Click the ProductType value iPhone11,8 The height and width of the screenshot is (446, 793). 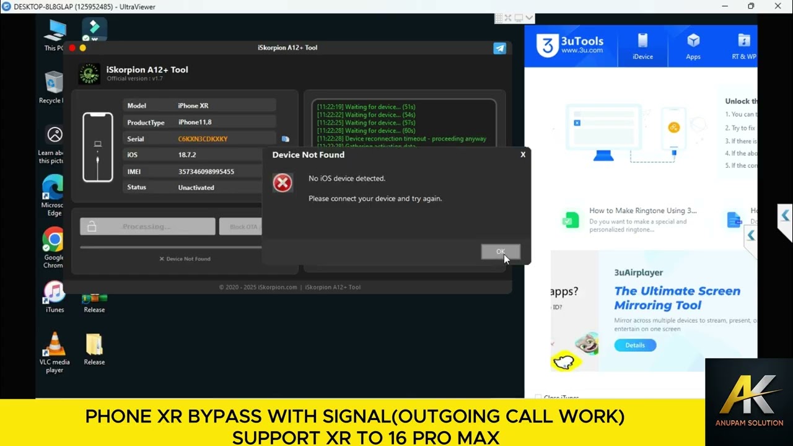[195, 122]
